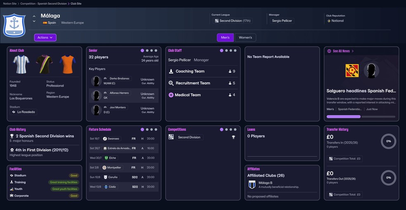Click the La Rosaleda stadium icon
This screenshot has width=406, height=210.
pyautogui.click(x=14, y=112)
